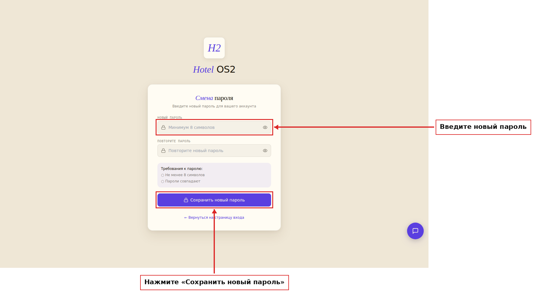Image resolution: width=538 pixels, height=297 pixels.
Task: Click the «НОВЫЙ ПАРОЛЬ» field label
Action: [170, 118]
